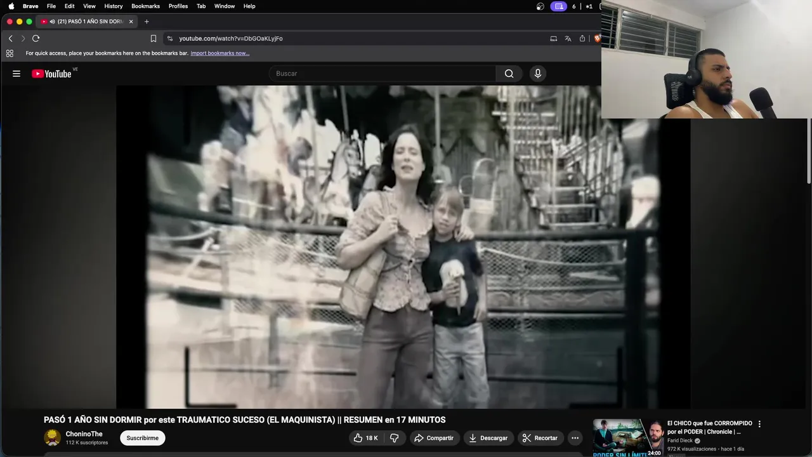The height and width of the screenshot is (457, 812).
Task: Open the Profiles menu
Action: coord(178,6)
